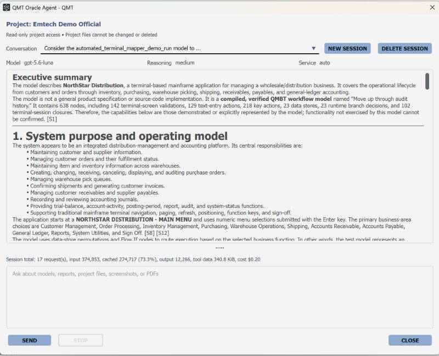Open the [S1] source citation
Viewport: 439px width, 356px height.
[52, 119]
